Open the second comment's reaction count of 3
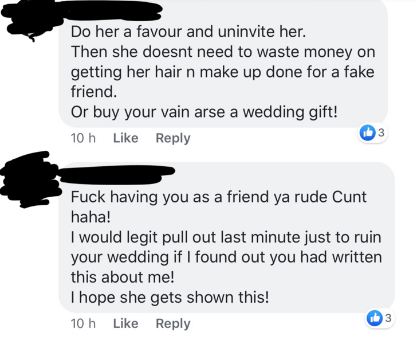The width and height of the screenshot is (417, 340). coord(388,318)
